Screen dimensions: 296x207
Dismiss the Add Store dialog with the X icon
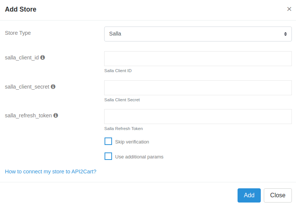click(289, 9)
